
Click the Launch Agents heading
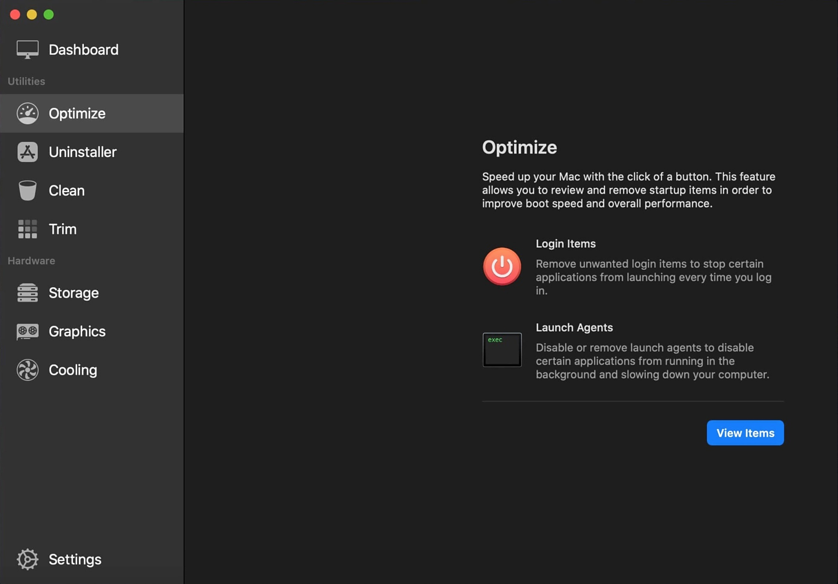click(x=574, y=328)
